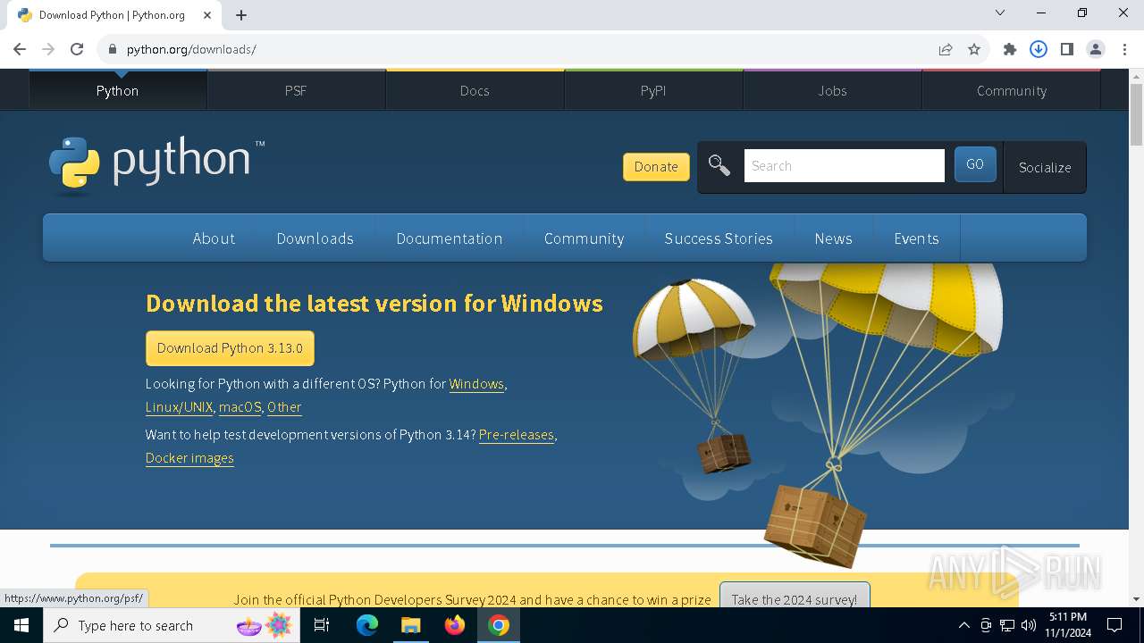
Task: Open the Success Stories navigation menu
Action: (719, 238)
